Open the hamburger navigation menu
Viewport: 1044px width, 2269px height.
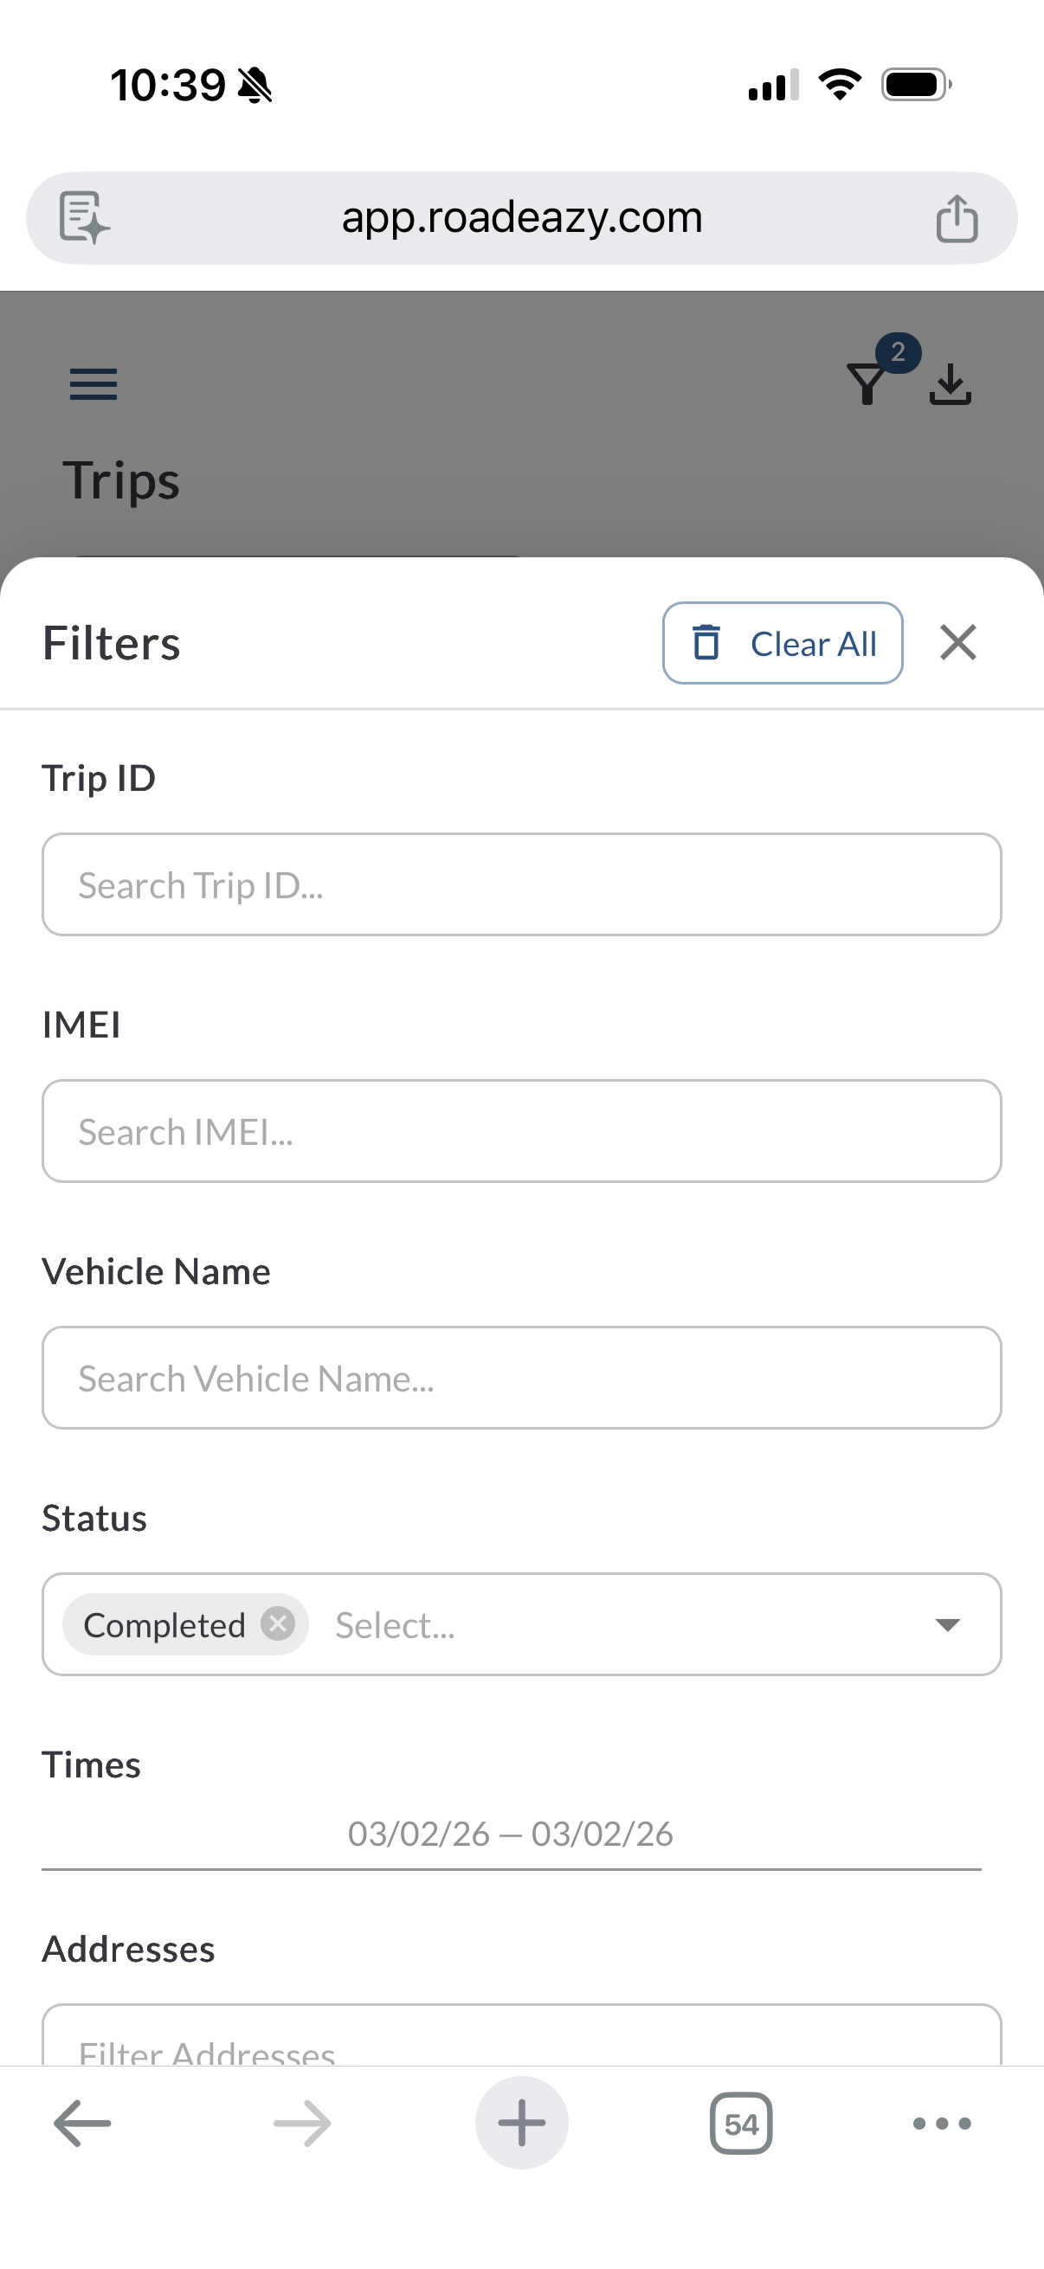(x=93, y=384)
